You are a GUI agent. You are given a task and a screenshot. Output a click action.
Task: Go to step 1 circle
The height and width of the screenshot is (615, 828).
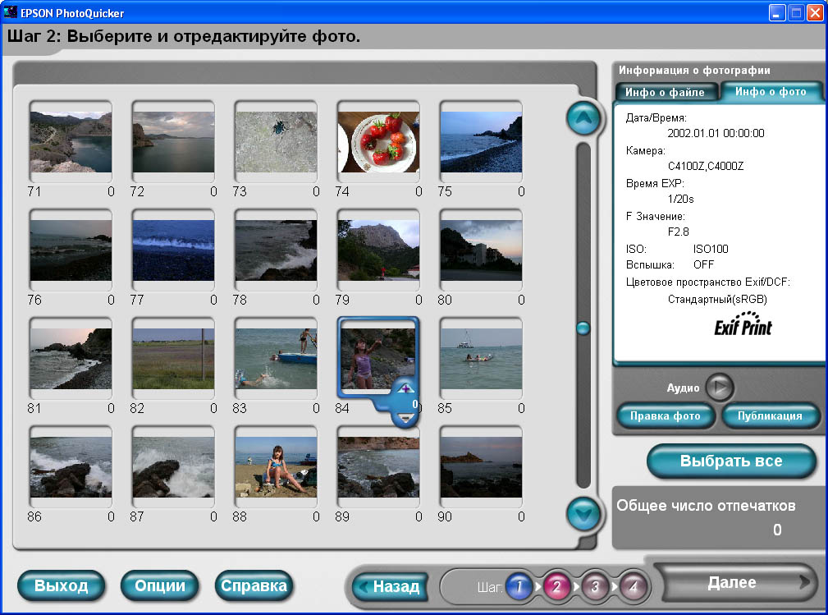(x=518, y=586)
